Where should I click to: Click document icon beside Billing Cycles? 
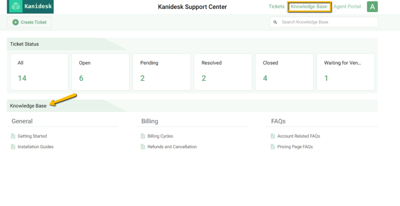pos(143,136)
